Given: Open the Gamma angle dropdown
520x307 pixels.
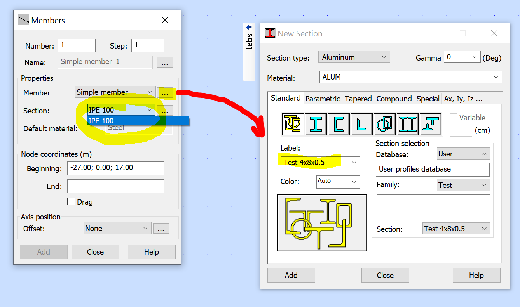Looking at the screenshot, I should pyautogui.click(x=462, y=57).
